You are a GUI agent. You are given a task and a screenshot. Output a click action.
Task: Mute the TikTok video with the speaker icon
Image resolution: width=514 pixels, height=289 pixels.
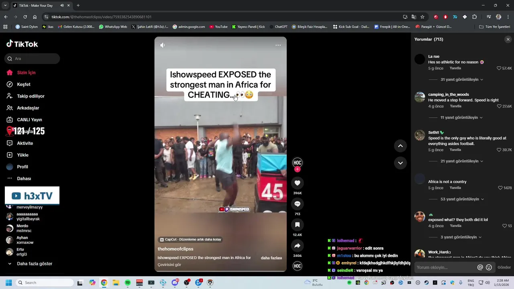[163, 45]
